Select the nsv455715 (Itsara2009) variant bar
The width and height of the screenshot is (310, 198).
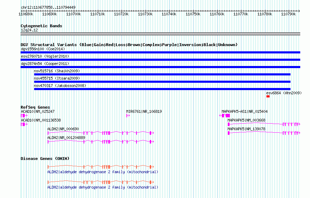pos(162,82)
